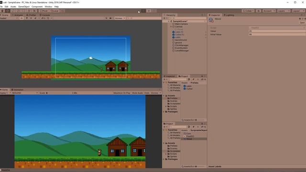Select the Rect tool
Image resolution: width=306 pixels, height=172 pixels.
(x=23, y=11)
